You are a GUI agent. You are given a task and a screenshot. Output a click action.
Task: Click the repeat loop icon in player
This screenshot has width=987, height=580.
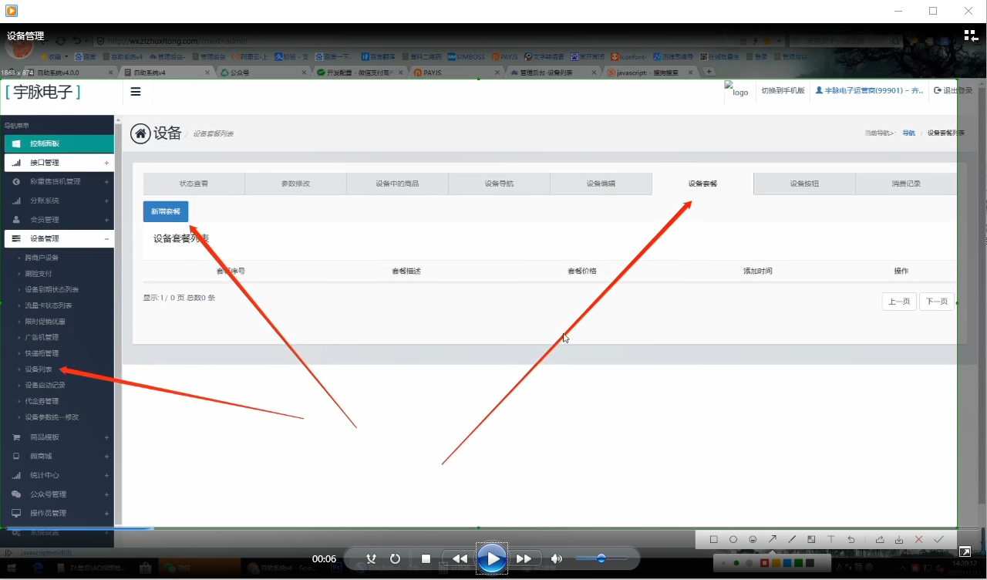pos(396,558)
